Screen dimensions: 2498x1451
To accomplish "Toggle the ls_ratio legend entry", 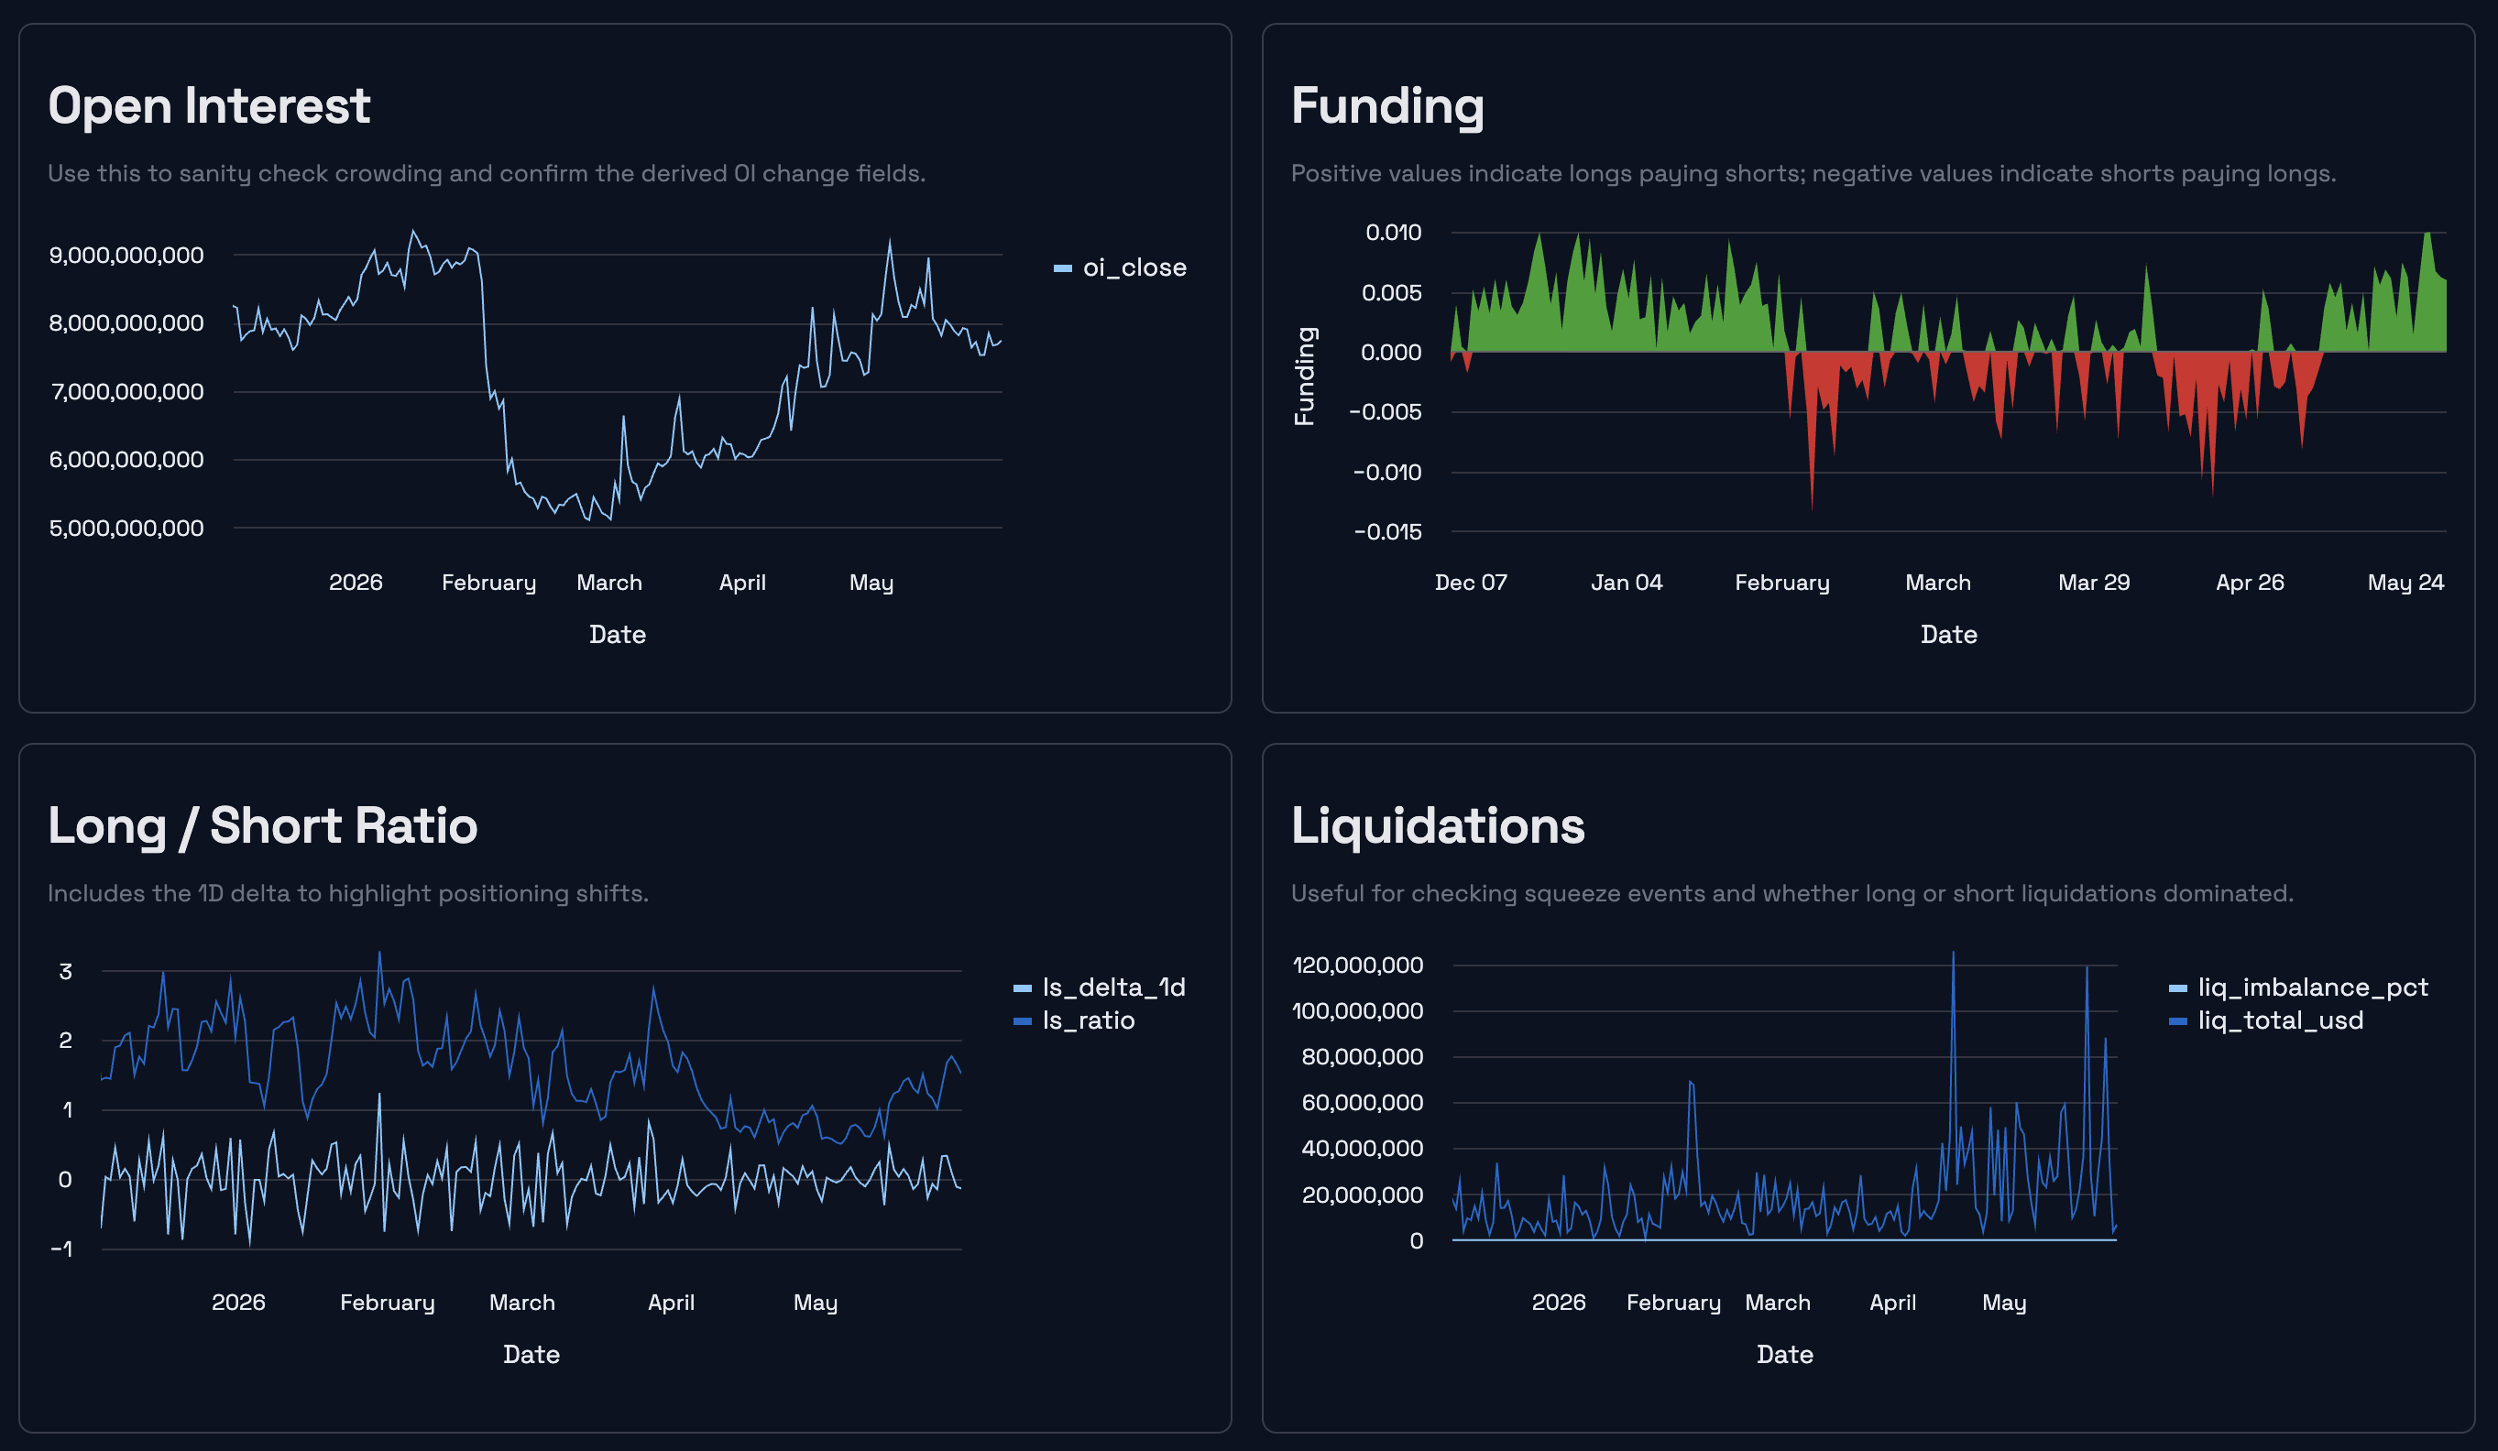I will pyautogui.click(x=1074, y=1020).
